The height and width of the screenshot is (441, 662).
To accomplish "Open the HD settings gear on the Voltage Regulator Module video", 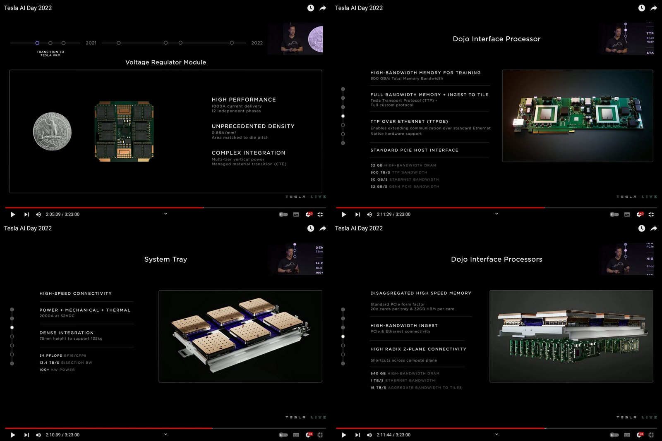I will click(x=309, y=214).
